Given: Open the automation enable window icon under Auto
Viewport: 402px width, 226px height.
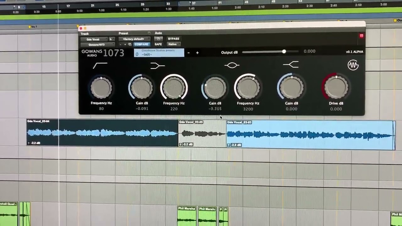Looking at the screenshot, I should point(158,39).
